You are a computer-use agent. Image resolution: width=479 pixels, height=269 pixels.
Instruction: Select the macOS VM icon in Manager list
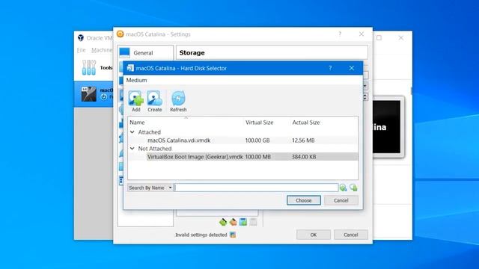(88, 94)
